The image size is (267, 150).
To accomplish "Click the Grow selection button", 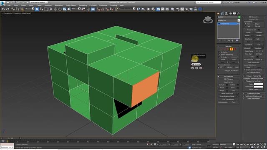I will coord(234,60).
